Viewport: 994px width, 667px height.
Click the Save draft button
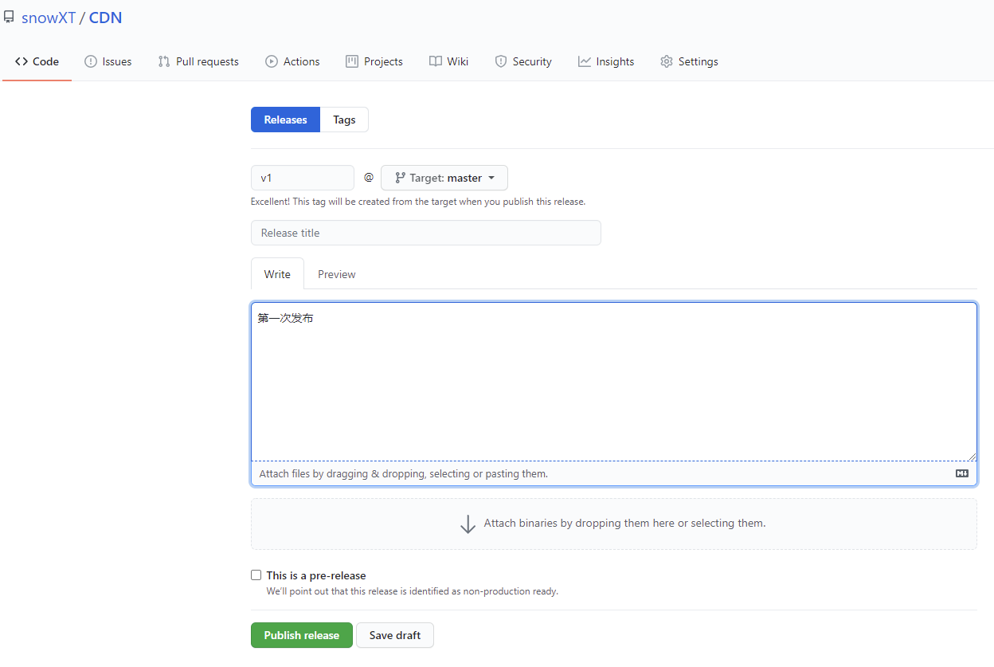(395, 635)
